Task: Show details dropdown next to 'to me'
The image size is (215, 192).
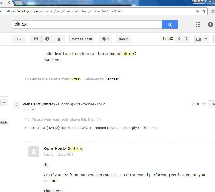Action: tap(33, 110)
